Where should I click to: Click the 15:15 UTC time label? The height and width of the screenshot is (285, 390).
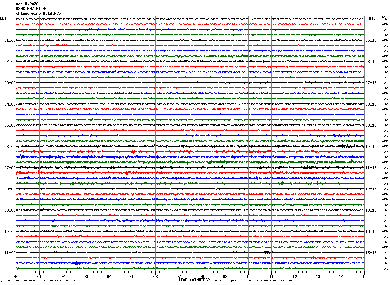(x=371, y=253)
